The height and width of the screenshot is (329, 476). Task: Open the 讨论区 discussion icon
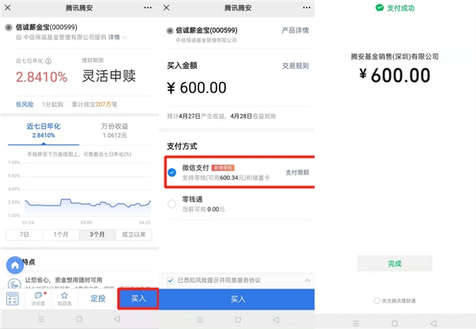(38, 299)
